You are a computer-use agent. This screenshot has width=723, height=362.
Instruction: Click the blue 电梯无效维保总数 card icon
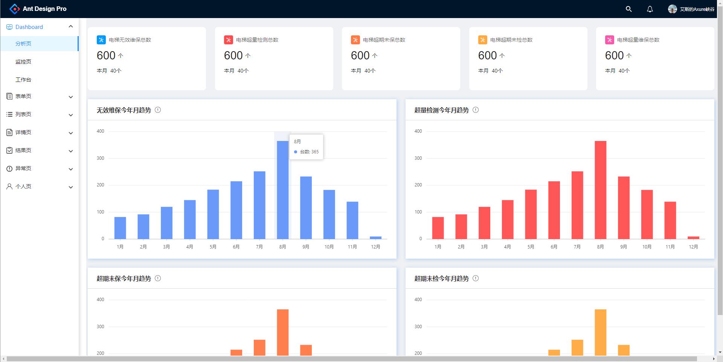coord(101,40)
